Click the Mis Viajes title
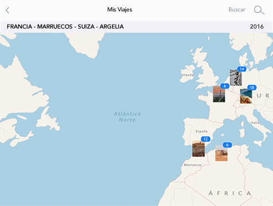 [x=120, y=10]
